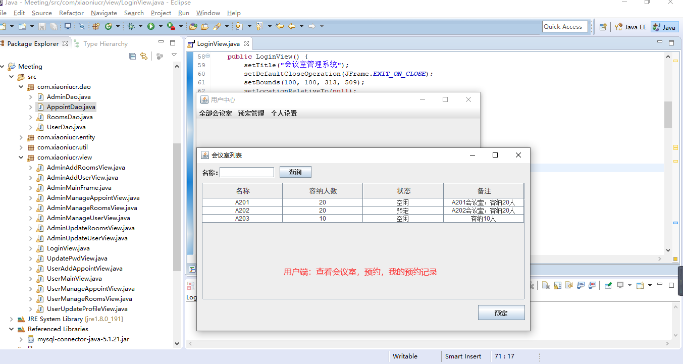Click the Run External Tools icon
Viewport: 683px width, 364px height.
171,26
